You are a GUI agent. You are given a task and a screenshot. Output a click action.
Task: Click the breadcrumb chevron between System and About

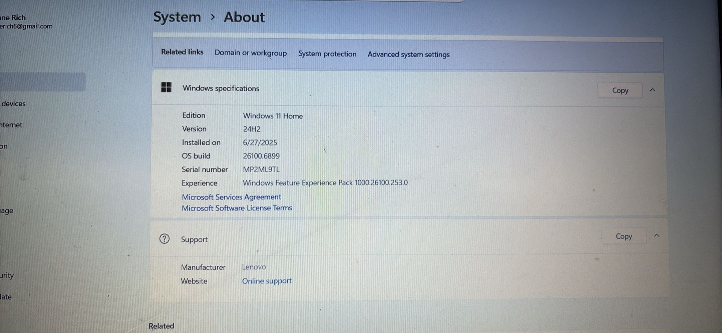coord(213,17)
